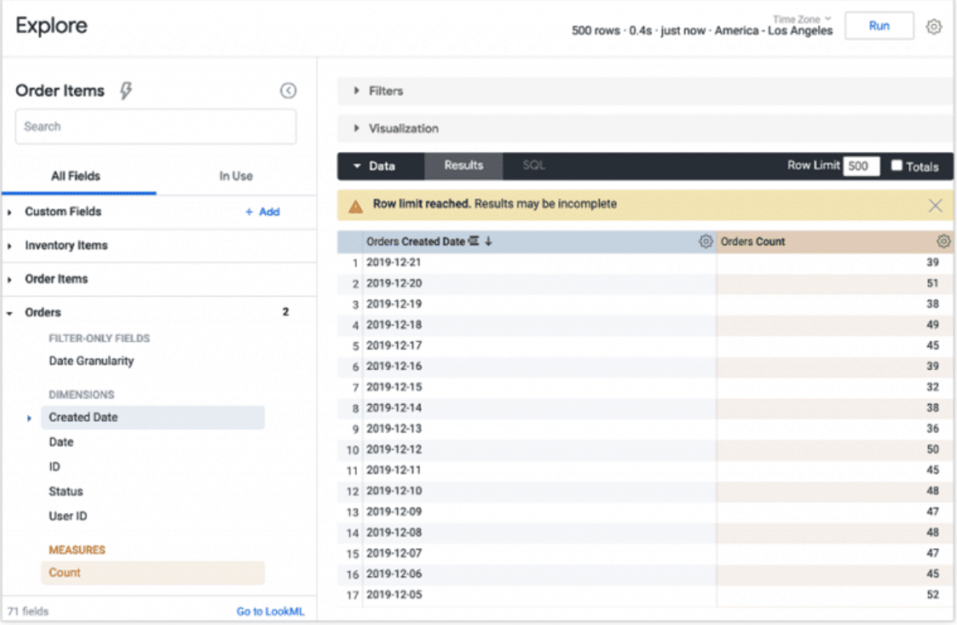Viewport: 957px width, 625px height.
Task: Click sort descending arrow on Created Date
Action: 488,242
